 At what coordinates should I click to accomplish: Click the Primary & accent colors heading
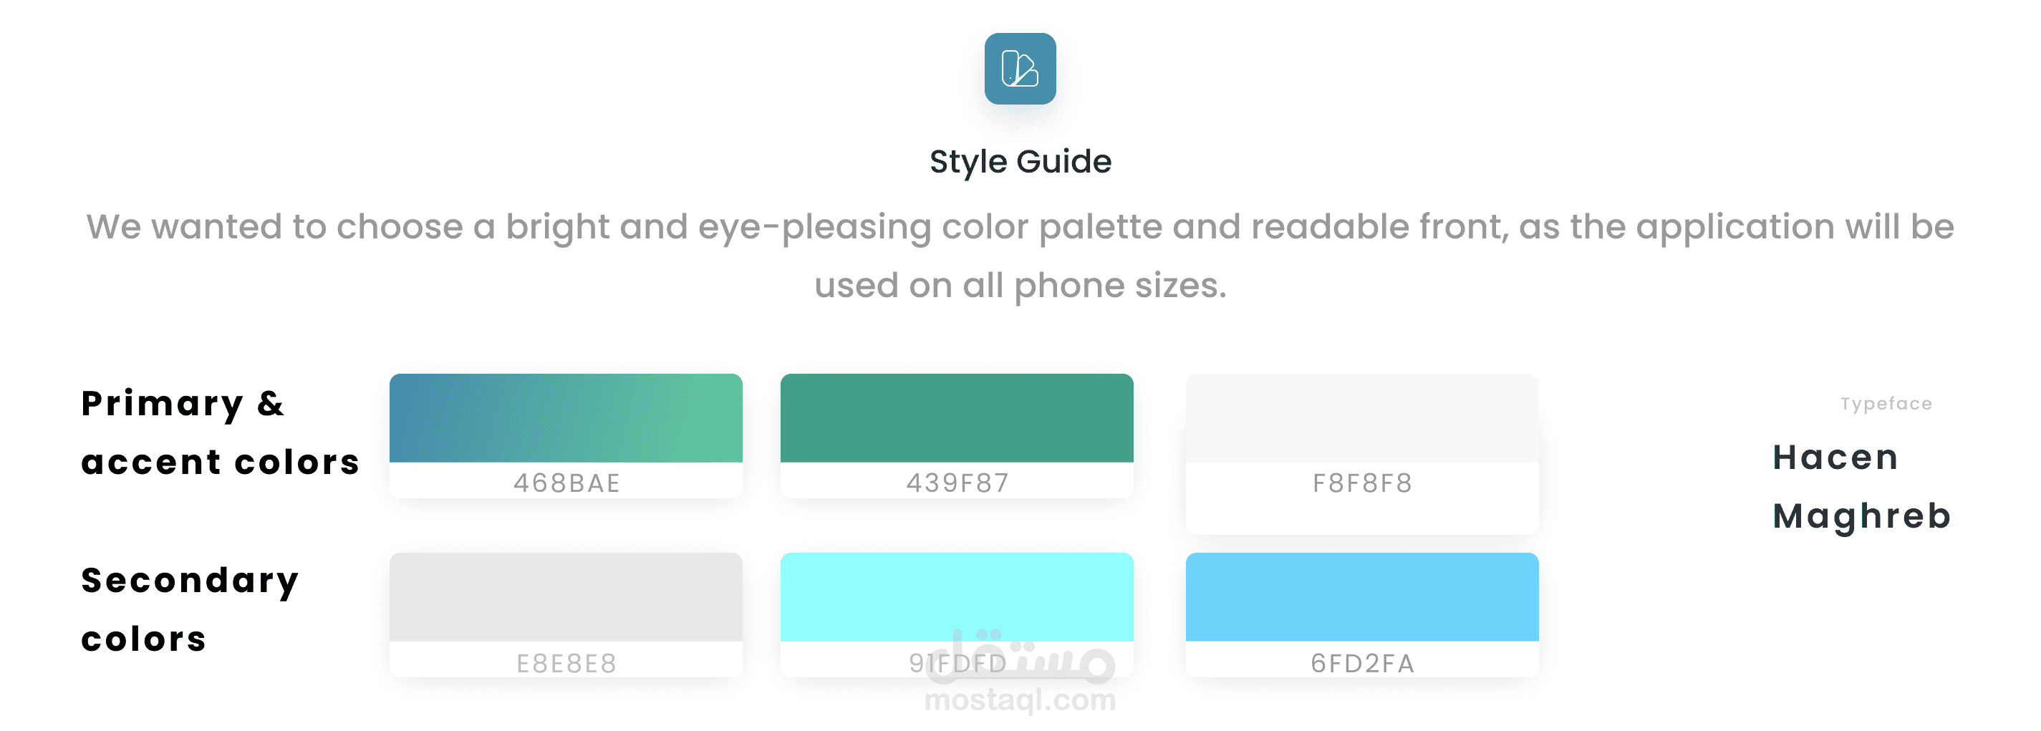221,432
